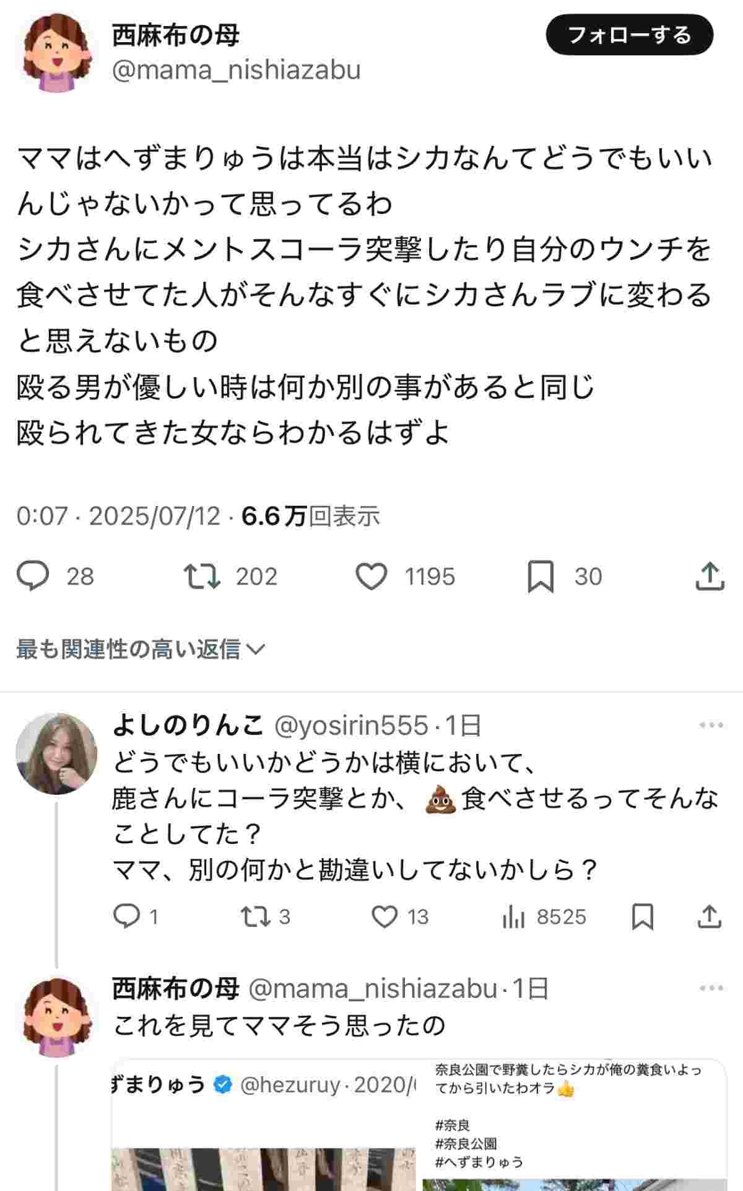
Task: Open the quoted @hezuruy post
Action: tap(419, 1123)
